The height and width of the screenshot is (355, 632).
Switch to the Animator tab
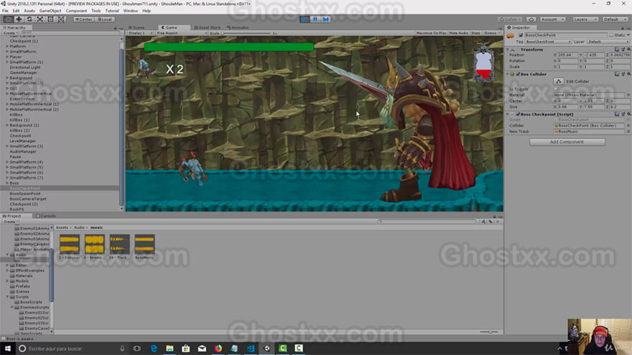(238, 27)
